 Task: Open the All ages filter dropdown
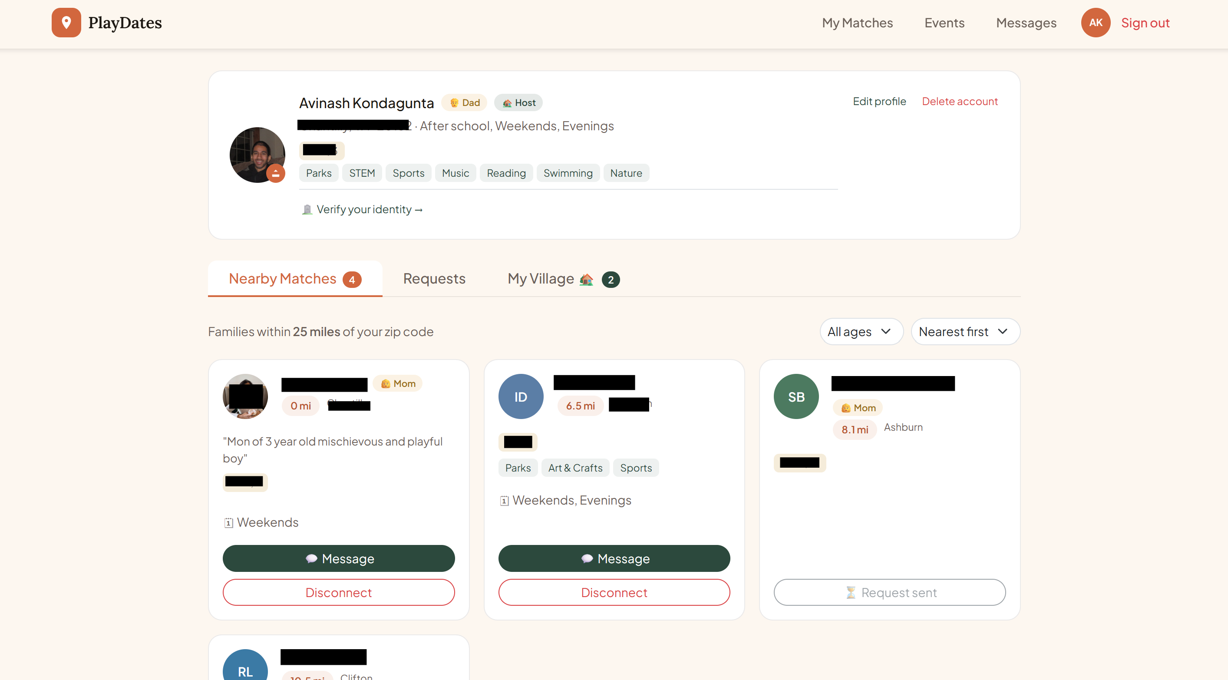861,331
